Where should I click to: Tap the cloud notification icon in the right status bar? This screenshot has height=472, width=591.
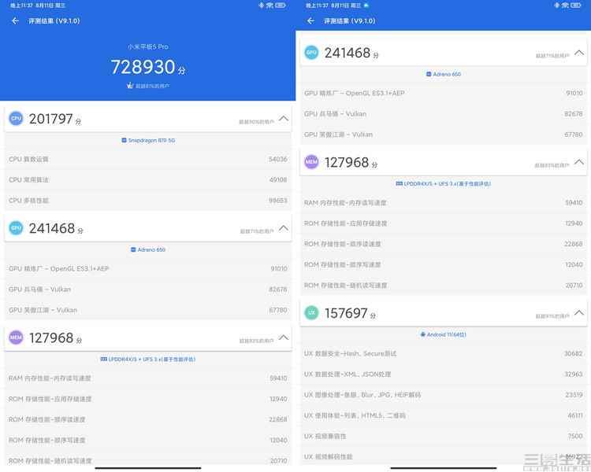(x=366, y=6)
